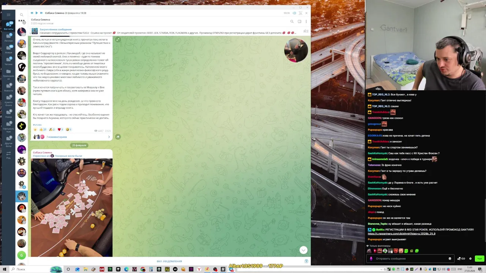
Task: Toggle the heart reaction on the post
Action: pos(61,130)
